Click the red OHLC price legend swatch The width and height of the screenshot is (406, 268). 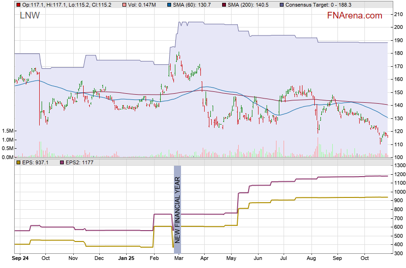coord(18,4)
